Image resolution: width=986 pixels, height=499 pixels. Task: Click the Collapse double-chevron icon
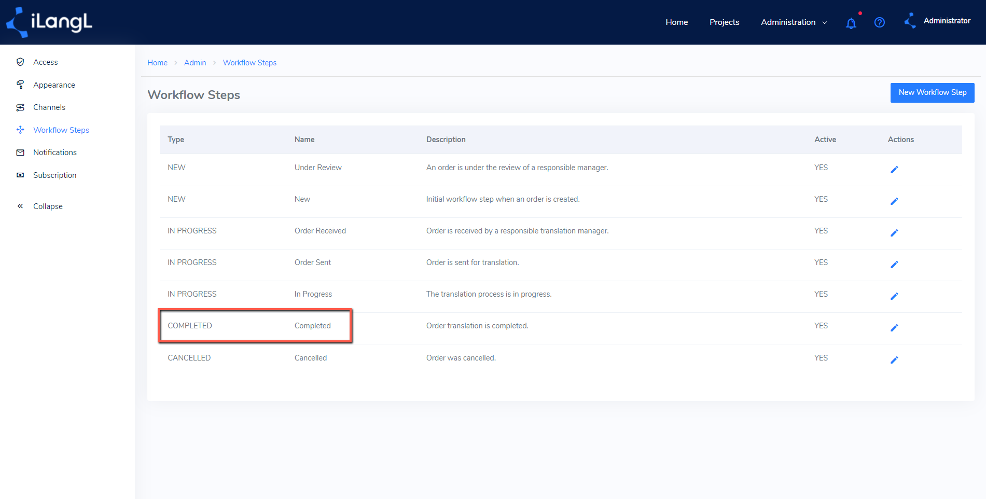click(20, 206)
